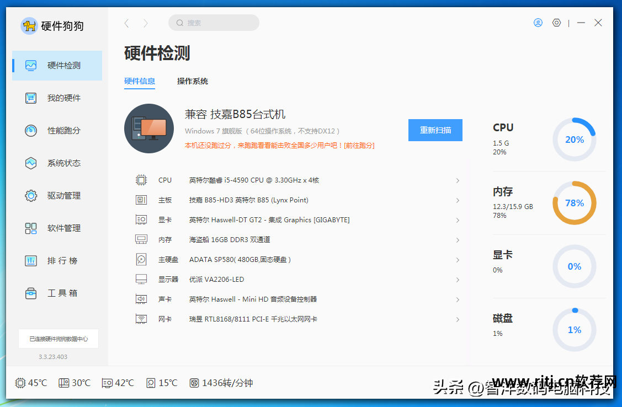
Task: Click the Windows 7 旗舰版 system description
Action: (262, 131)
